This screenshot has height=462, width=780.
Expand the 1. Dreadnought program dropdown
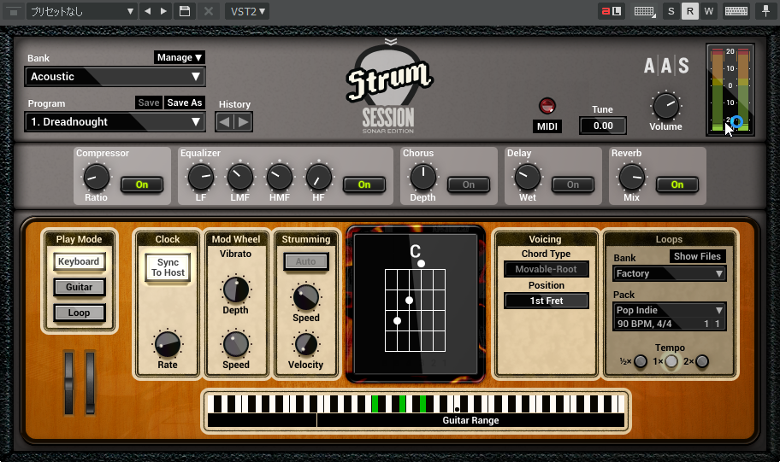click(115, 122)
